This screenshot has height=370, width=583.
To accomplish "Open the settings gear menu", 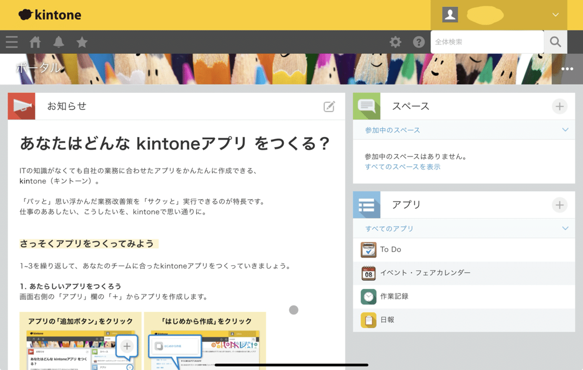I will 395,42.
